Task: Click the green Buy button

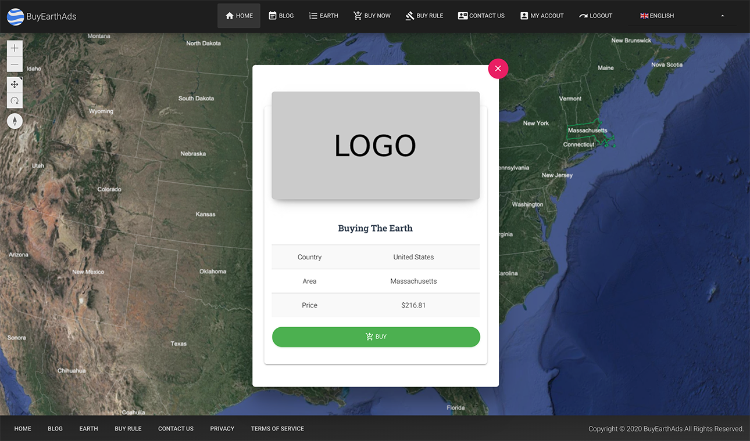Action: point(376,337)
